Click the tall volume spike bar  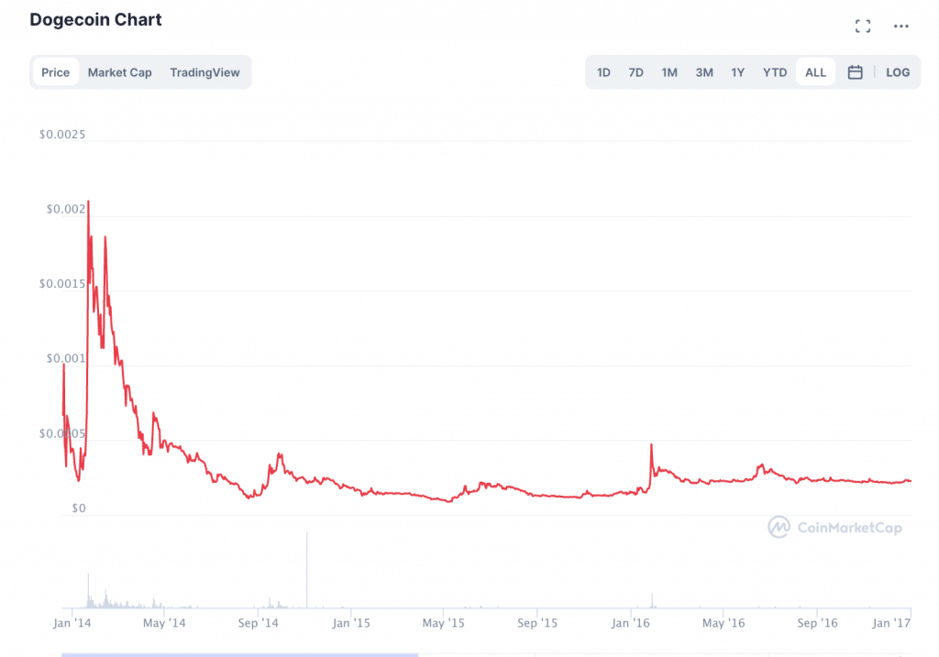(x=306, y=568)
